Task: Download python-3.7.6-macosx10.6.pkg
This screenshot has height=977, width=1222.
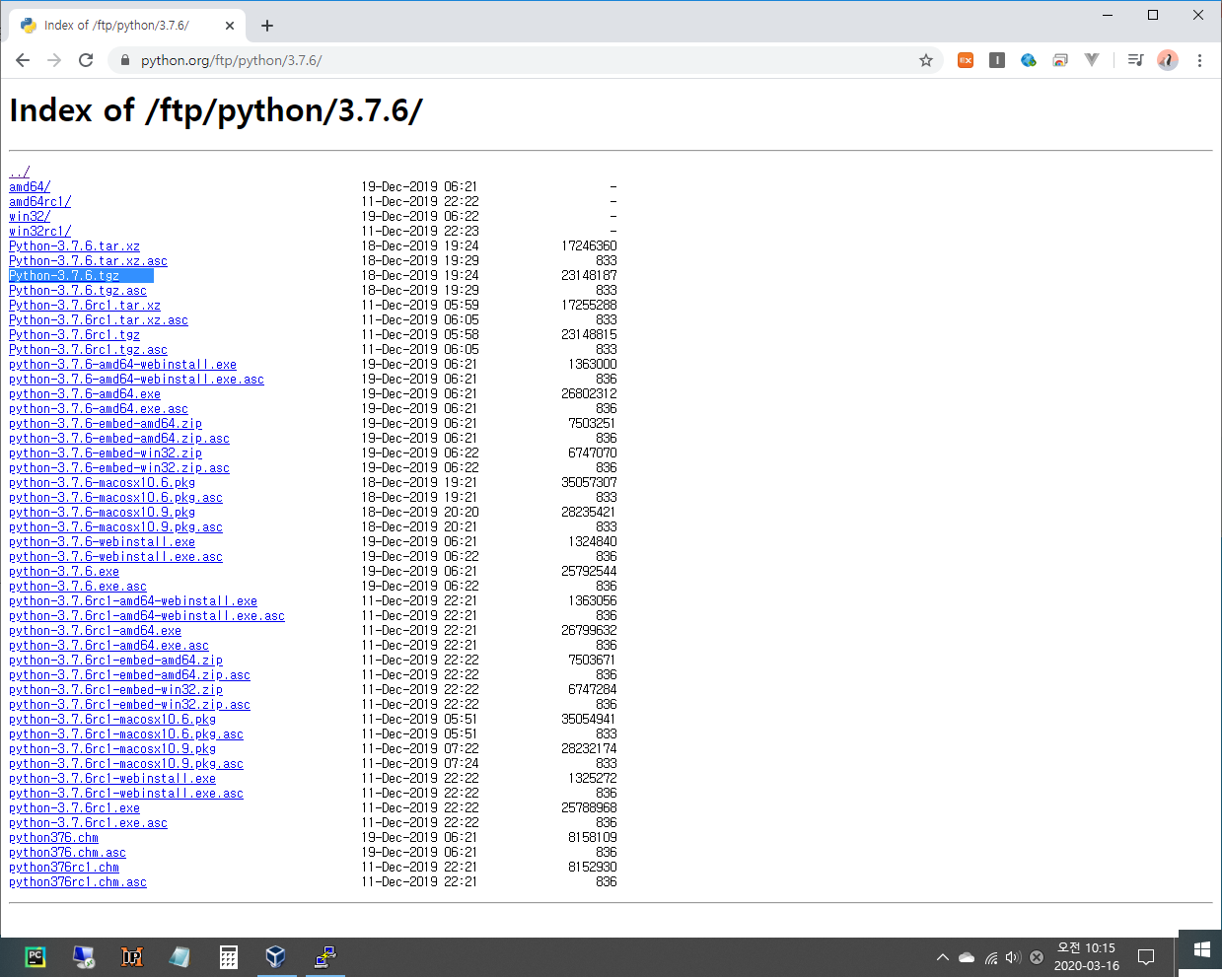Action: (x=102, y=482)
